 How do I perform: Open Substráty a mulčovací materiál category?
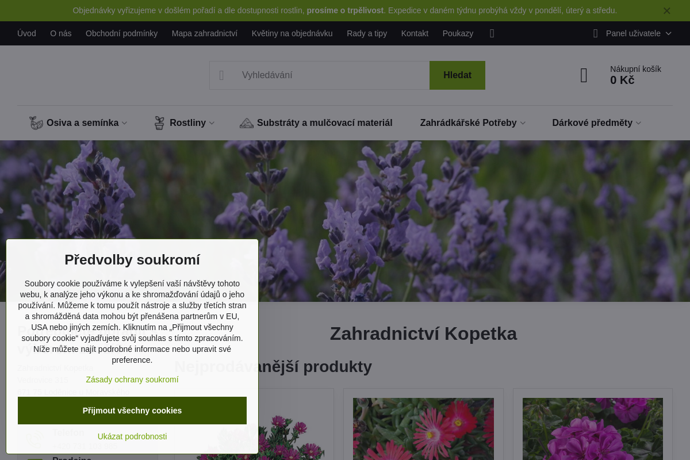click(x=324, y=122)
